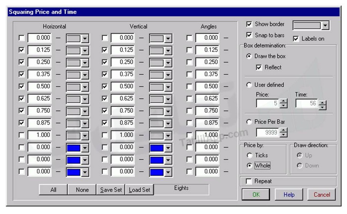Check the Angles 0.375 checkbox

(189, 74)
